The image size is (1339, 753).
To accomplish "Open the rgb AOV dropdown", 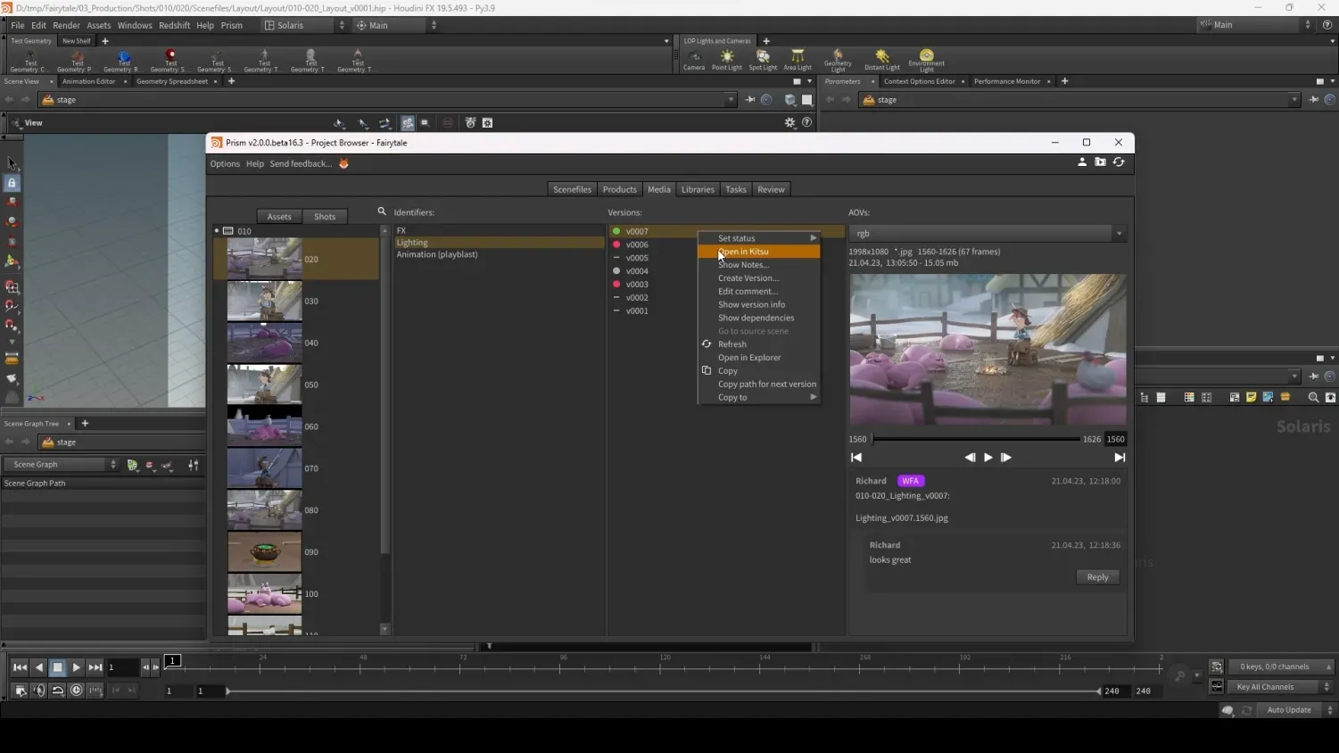I will [988, 234].
